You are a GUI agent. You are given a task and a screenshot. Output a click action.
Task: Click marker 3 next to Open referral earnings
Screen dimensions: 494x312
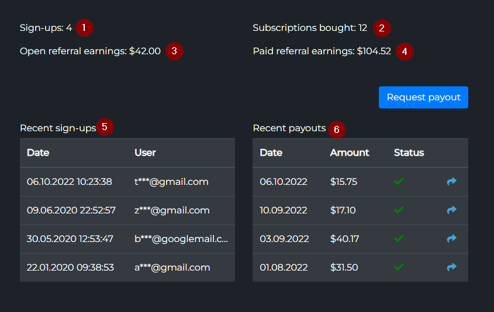[174, 51]
